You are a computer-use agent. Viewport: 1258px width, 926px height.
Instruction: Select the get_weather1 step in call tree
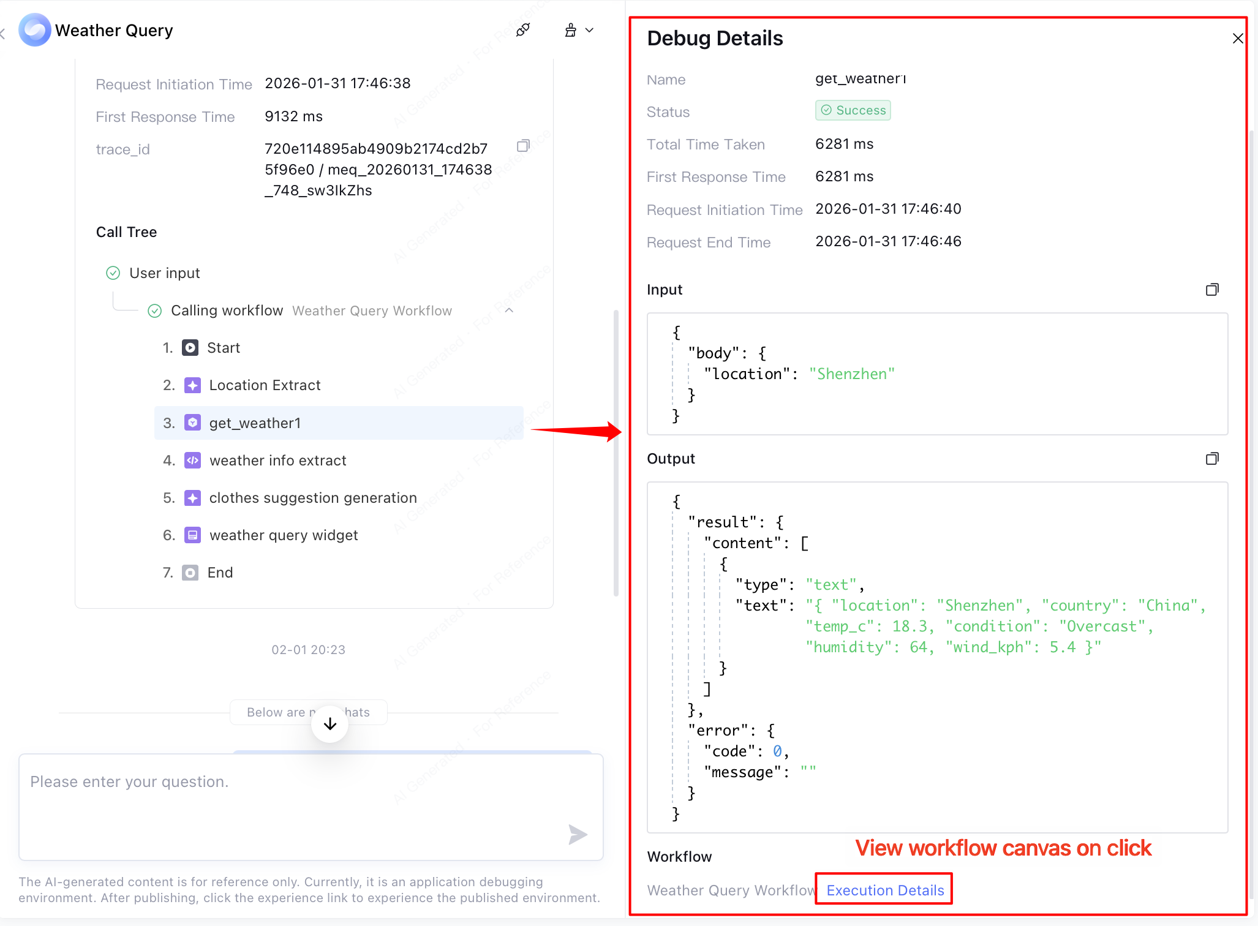tap(255, 423)
